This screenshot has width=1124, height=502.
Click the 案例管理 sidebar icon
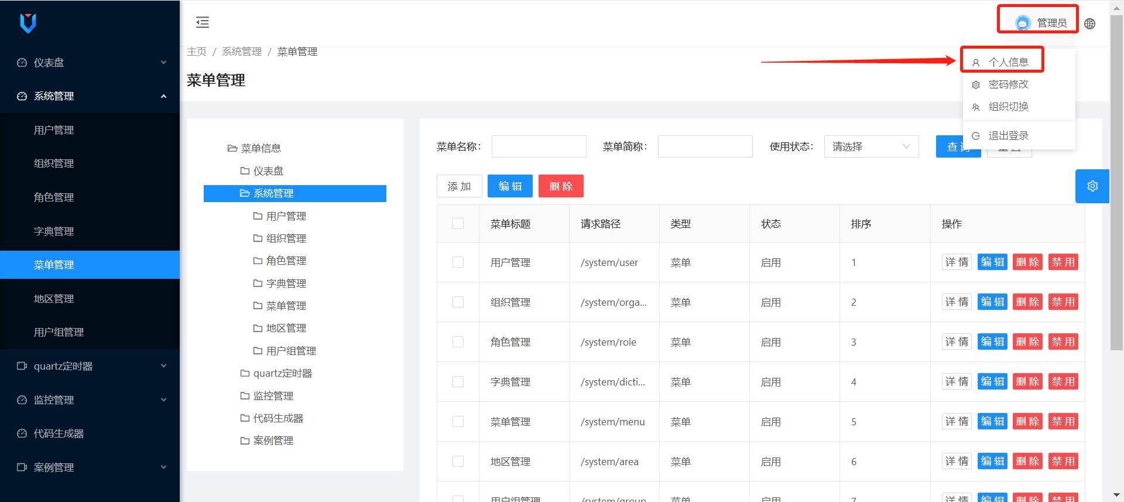tap(22, 467)
